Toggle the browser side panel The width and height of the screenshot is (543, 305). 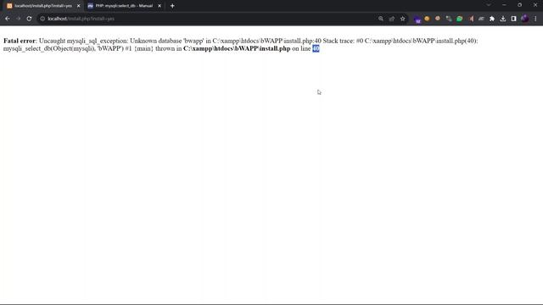[x=513, y=19]
